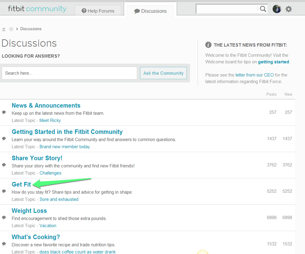This screenshot has height=254, width=305.
Task: Click speech bubble icon beside What's Cooking
Action: click(x=4, y=244)
